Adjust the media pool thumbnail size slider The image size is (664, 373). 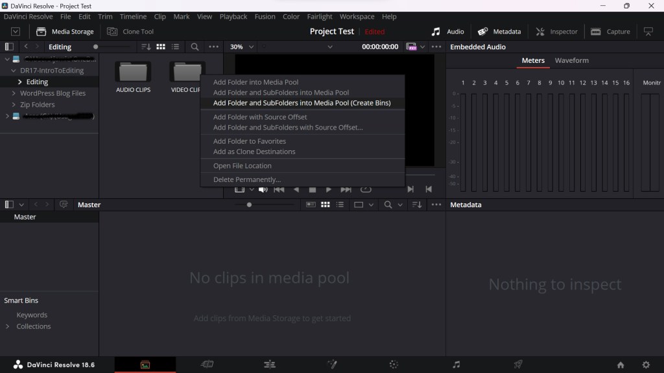click(249, 205)
